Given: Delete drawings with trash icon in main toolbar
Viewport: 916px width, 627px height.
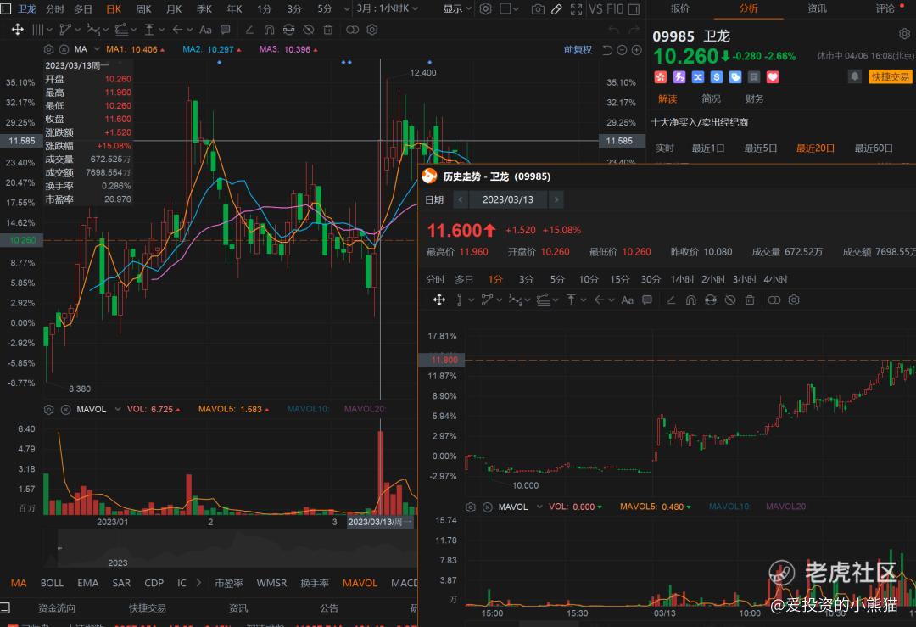Looking at the screenshot, I should [328, 29].
